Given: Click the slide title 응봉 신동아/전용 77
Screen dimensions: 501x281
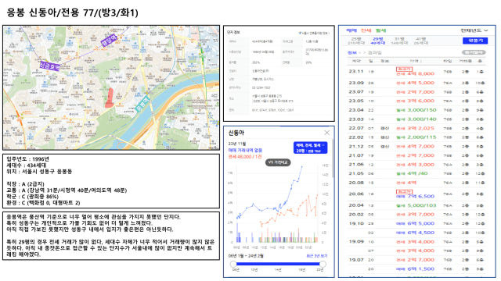Looking at the screenshot, I should (x=73, y=12).
